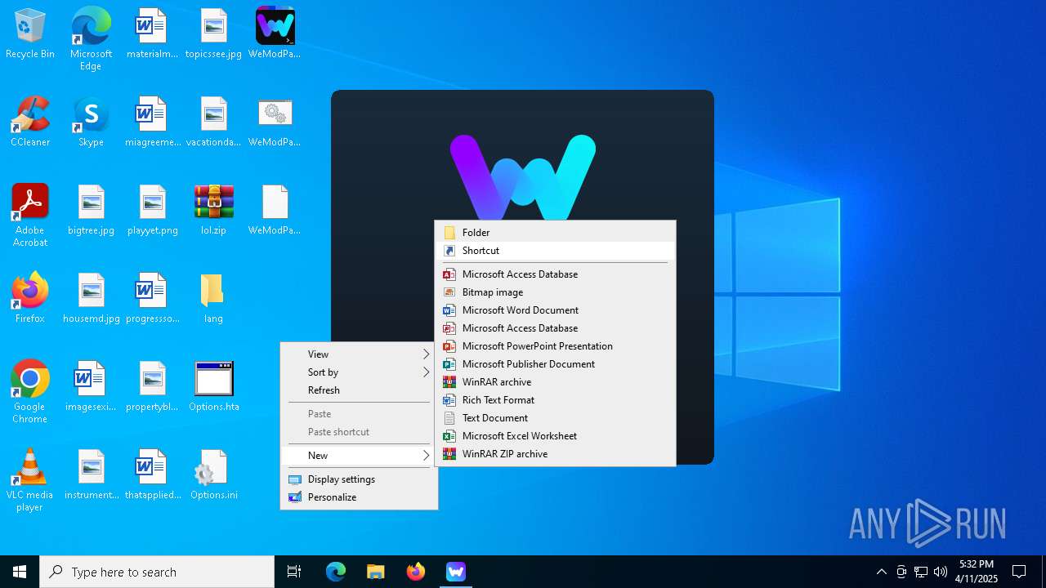
Task: Select the Skype desktop shortcut
Action: point(91,122)
